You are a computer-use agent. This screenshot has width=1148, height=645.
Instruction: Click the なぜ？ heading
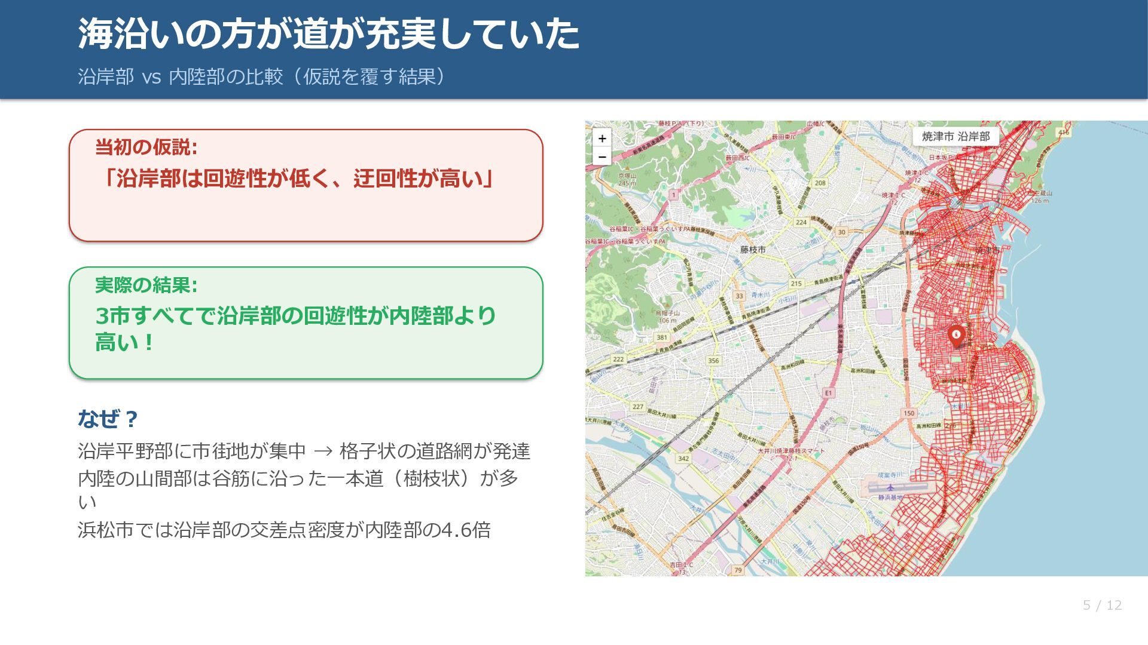coord(108,419)
